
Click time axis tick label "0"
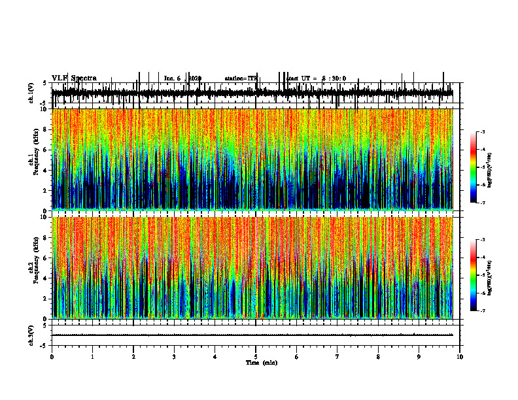(52, 357)
